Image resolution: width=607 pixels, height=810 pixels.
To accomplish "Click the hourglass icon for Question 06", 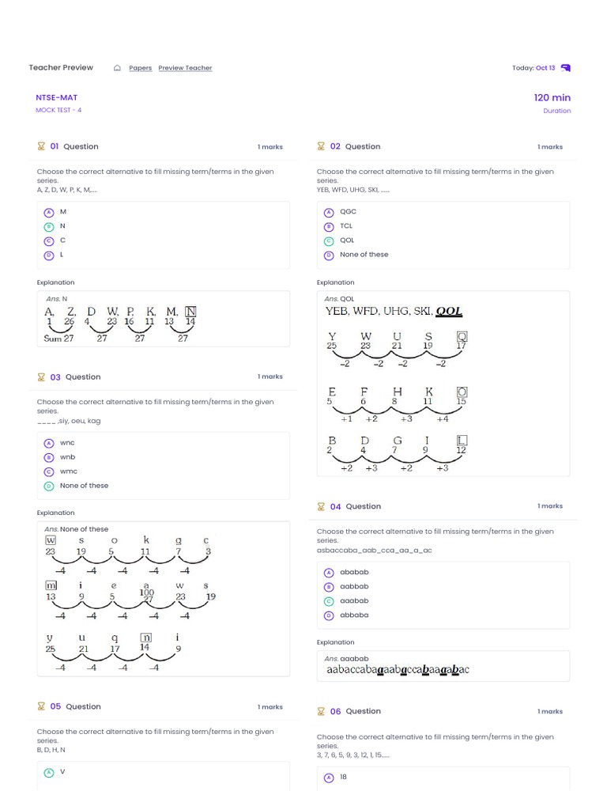I will pos(321,711).
